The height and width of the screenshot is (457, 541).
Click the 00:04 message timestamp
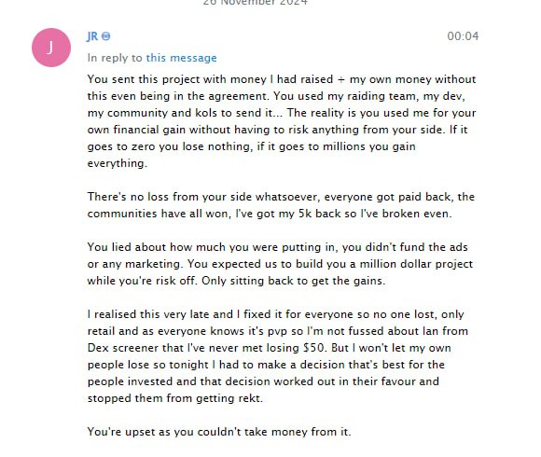pyautogui.click(x=463, y=36)
